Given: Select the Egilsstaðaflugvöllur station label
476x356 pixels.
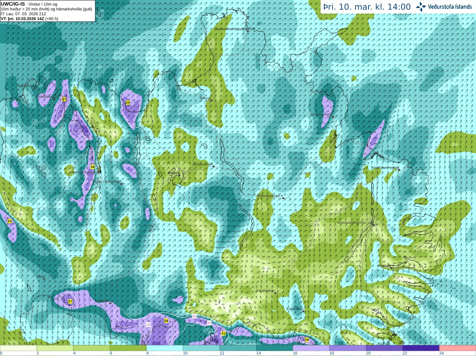Looking at the screenshot, I should pos(355,223).
